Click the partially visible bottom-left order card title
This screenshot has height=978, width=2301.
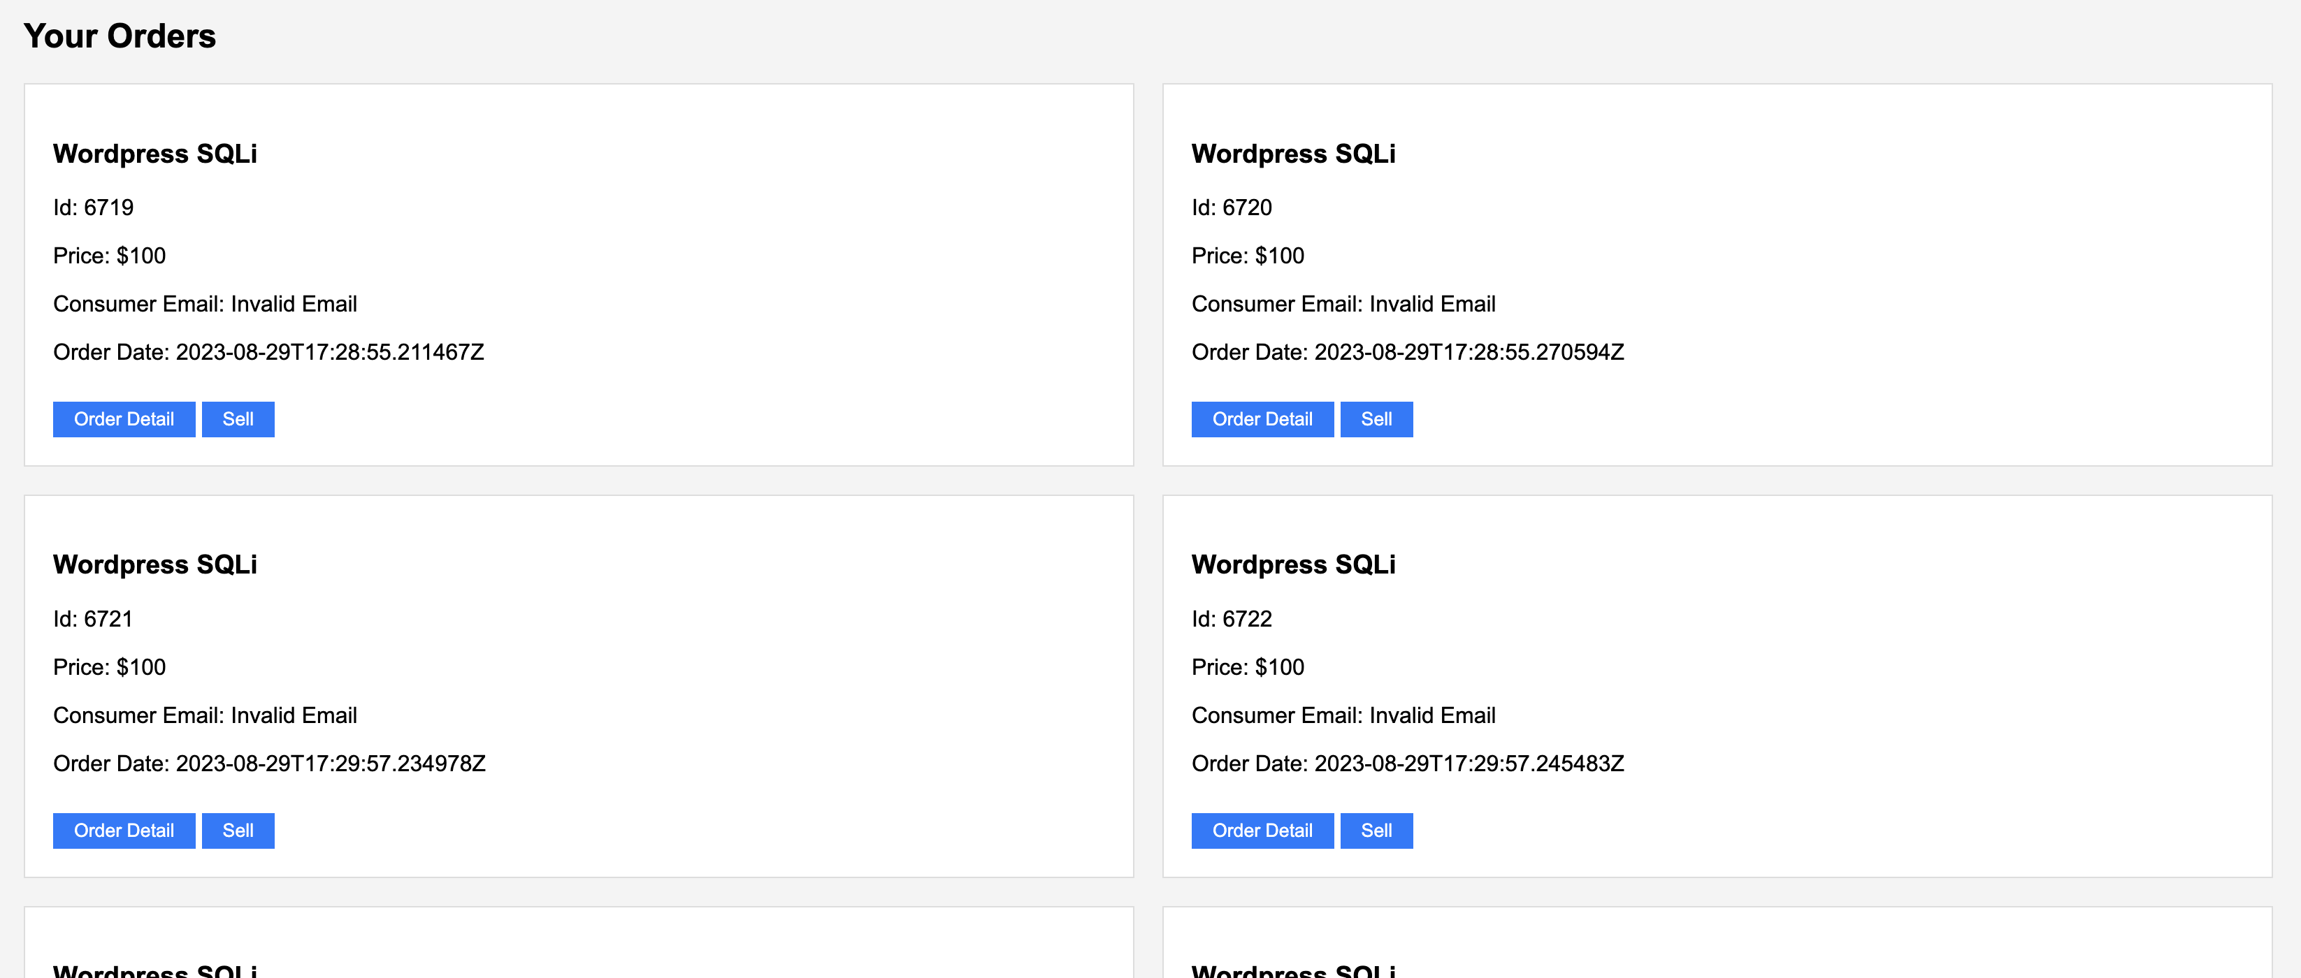(154, 970)
